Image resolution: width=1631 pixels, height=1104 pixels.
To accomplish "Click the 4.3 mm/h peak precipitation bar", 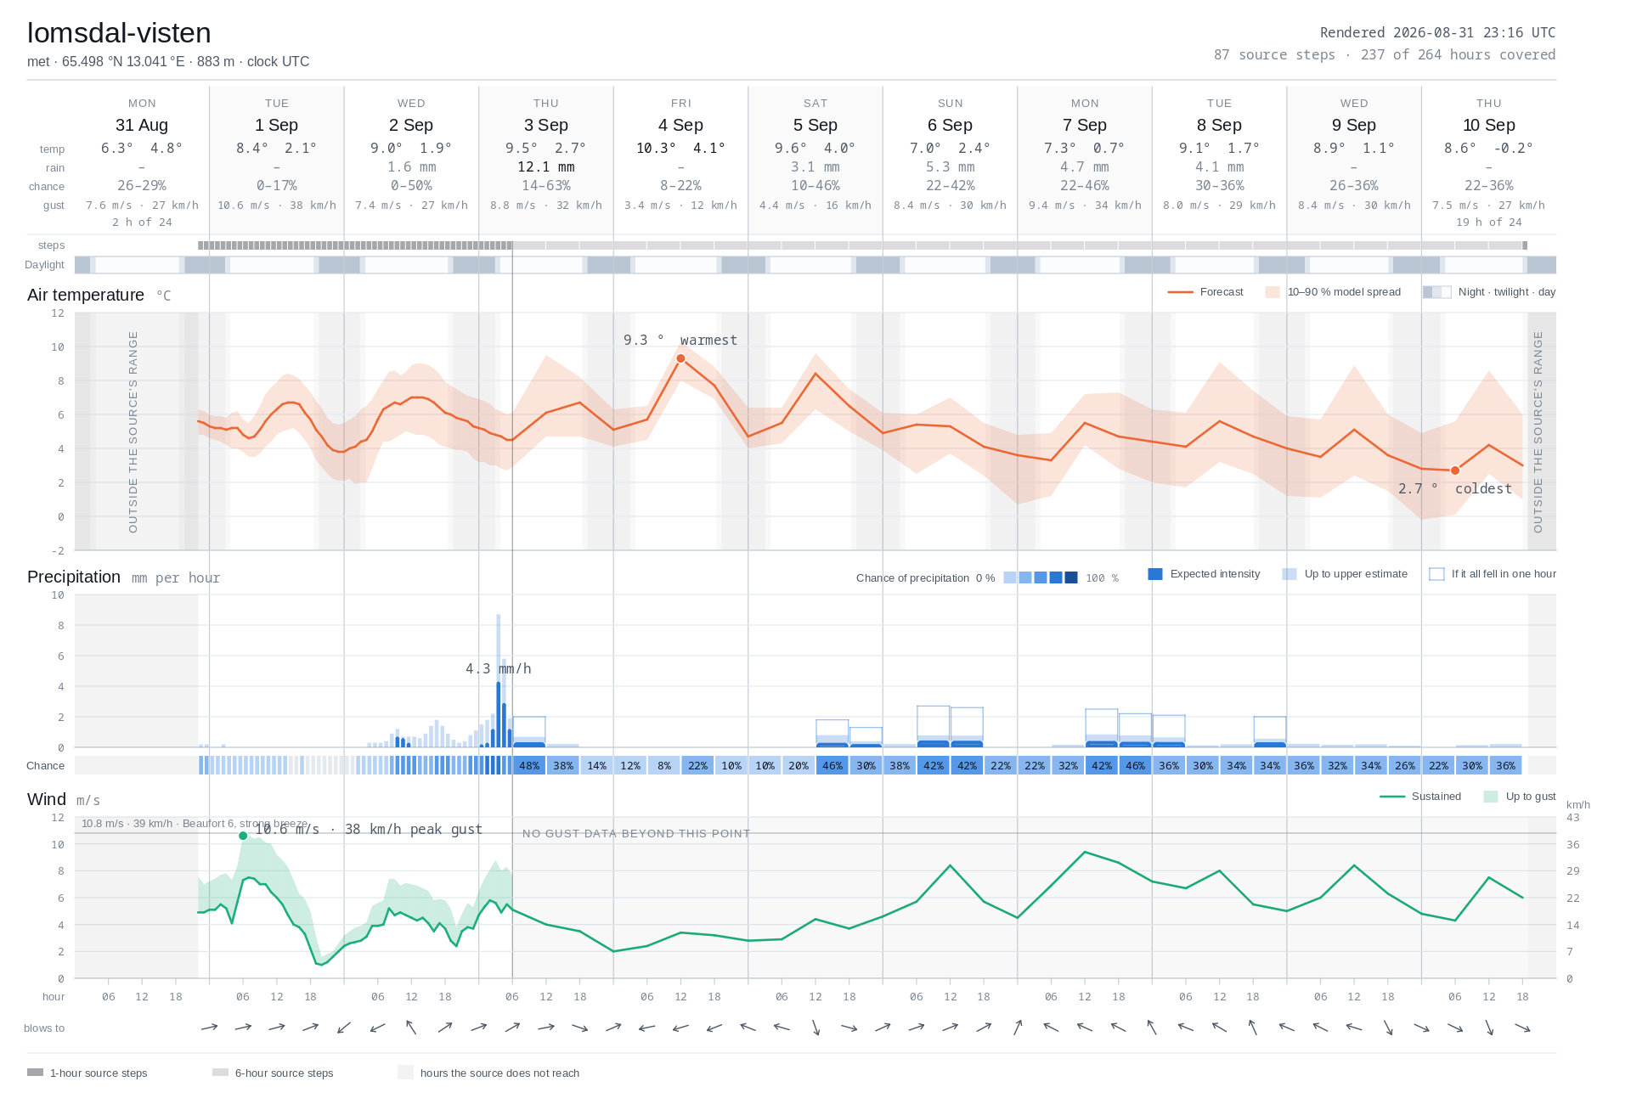I will (499, 714).
